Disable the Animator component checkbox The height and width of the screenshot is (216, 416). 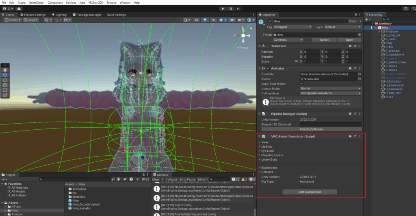(268, 68)
